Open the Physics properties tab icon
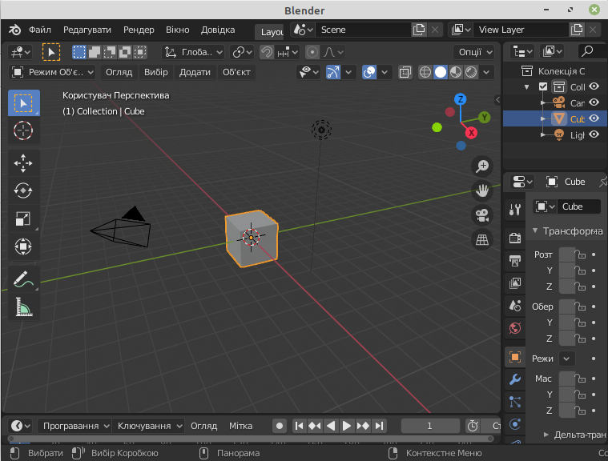The image size is (608, 461). click(515, 424)
